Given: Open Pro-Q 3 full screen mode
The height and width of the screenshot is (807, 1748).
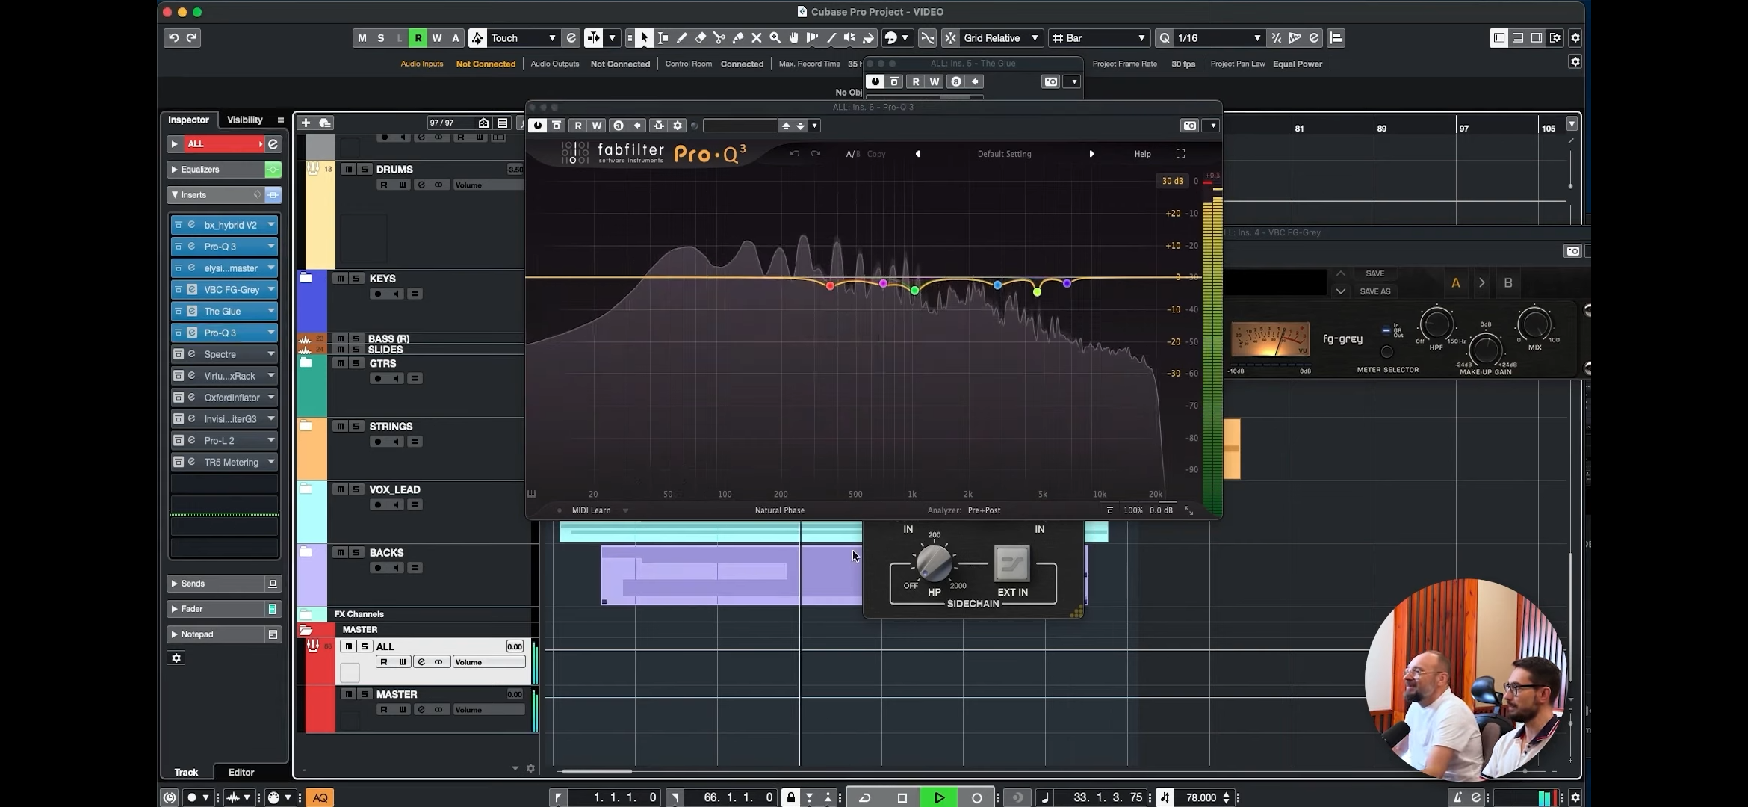Looking at the screenshot, I should tap(1180, 154).
